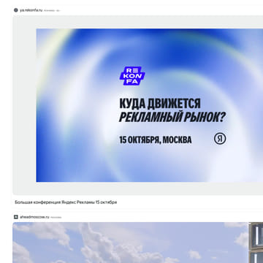
Task: Open the Rekonfa conference banner image
Action: click(x=150, y=105)
